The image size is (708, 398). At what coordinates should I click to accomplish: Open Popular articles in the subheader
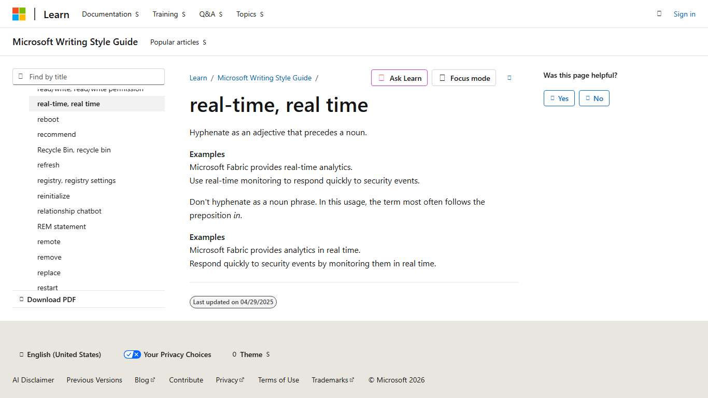tap(174, 42)
